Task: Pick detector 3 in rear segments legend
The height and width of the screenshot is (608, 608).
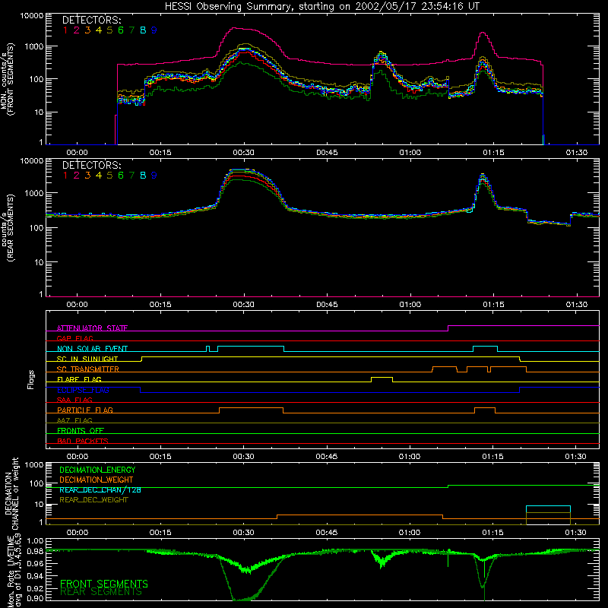Action: tap(87, 176)
